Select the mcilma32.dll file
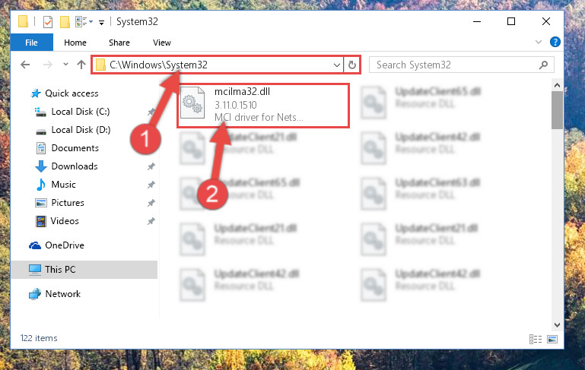This screenshot has width=585, height=370. point(263,106)
